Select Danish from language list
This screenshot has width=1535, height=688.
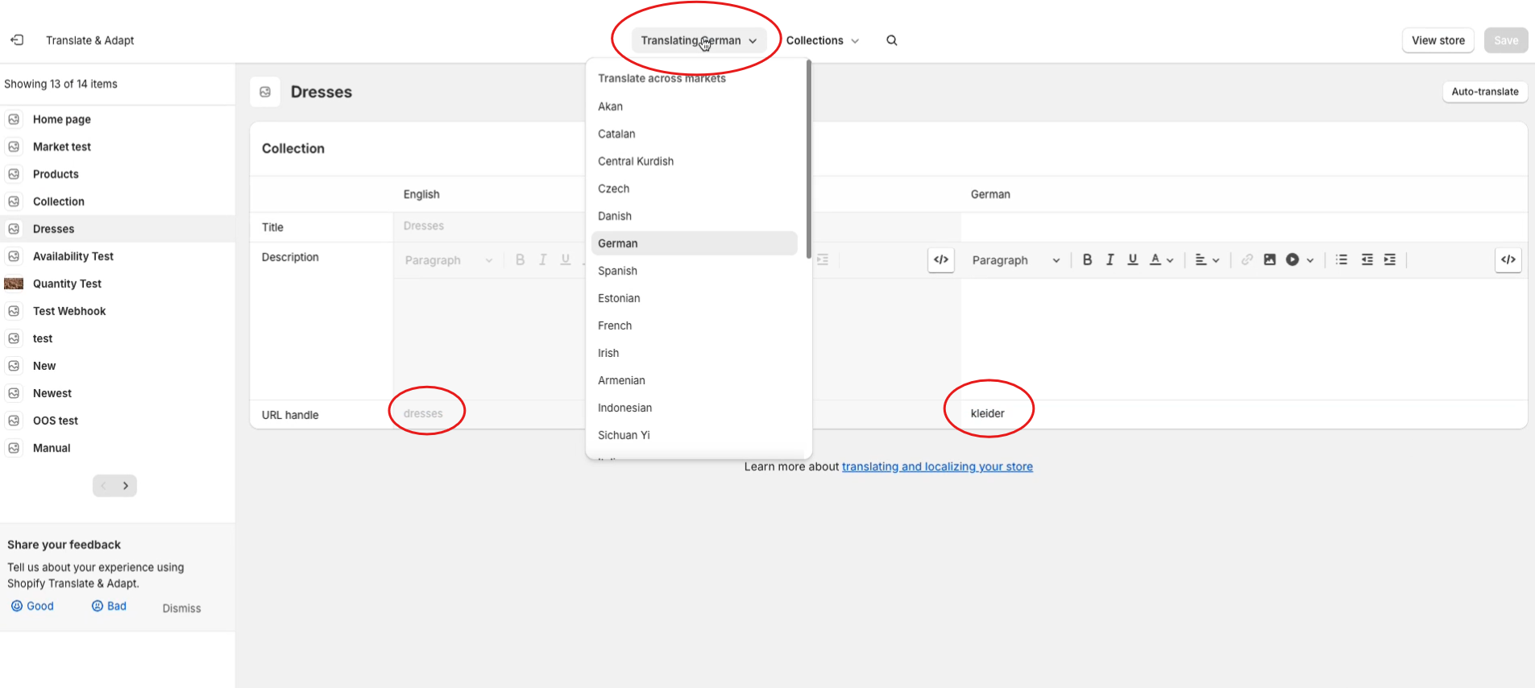pos(694,216)
